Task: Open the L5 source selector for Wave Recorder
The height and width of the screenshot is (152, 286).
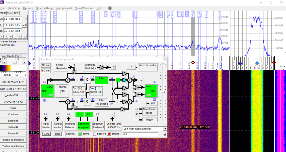Action: pos(131,67)
